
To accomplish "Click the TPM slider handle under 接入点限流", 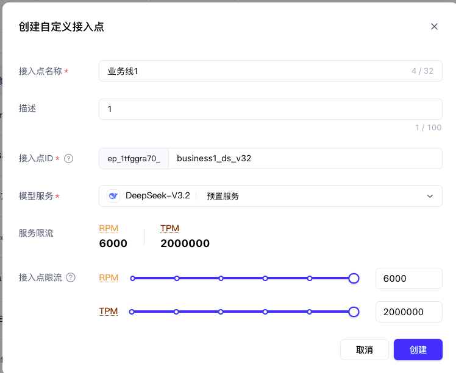I will coord(354,312).
